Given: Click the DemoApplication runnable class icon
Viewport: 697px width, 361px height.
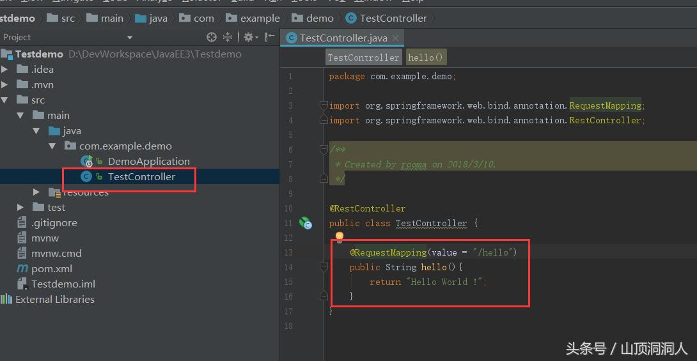Looking at the screenshot, I should 87,161.
